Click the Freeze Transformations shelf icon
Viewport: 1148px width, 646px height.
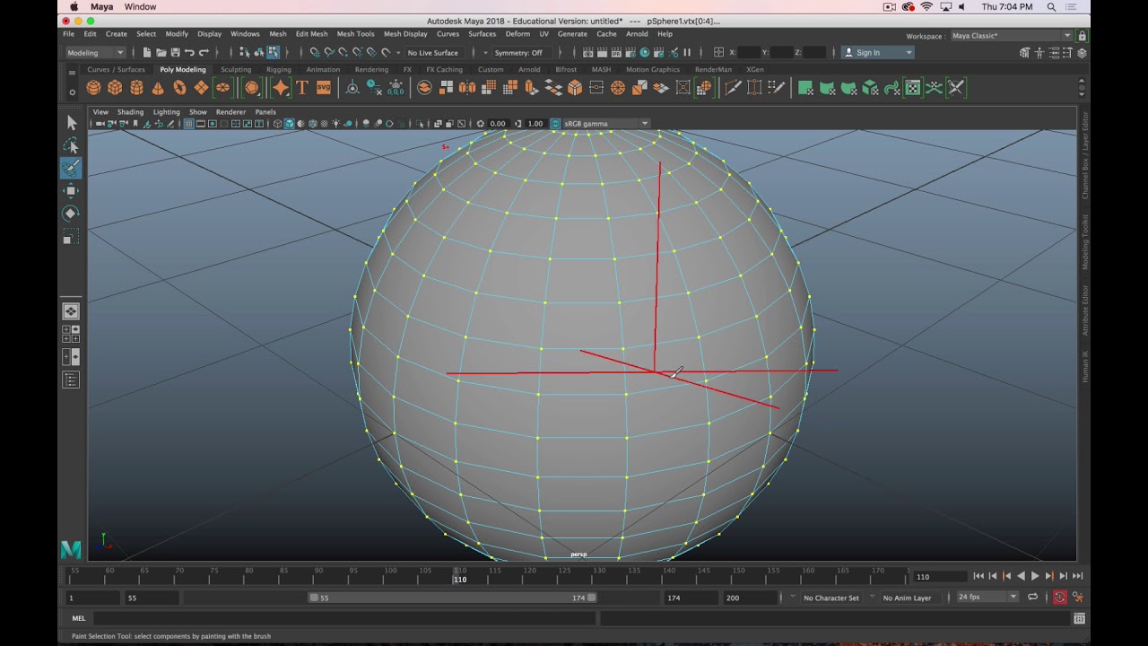396,87
